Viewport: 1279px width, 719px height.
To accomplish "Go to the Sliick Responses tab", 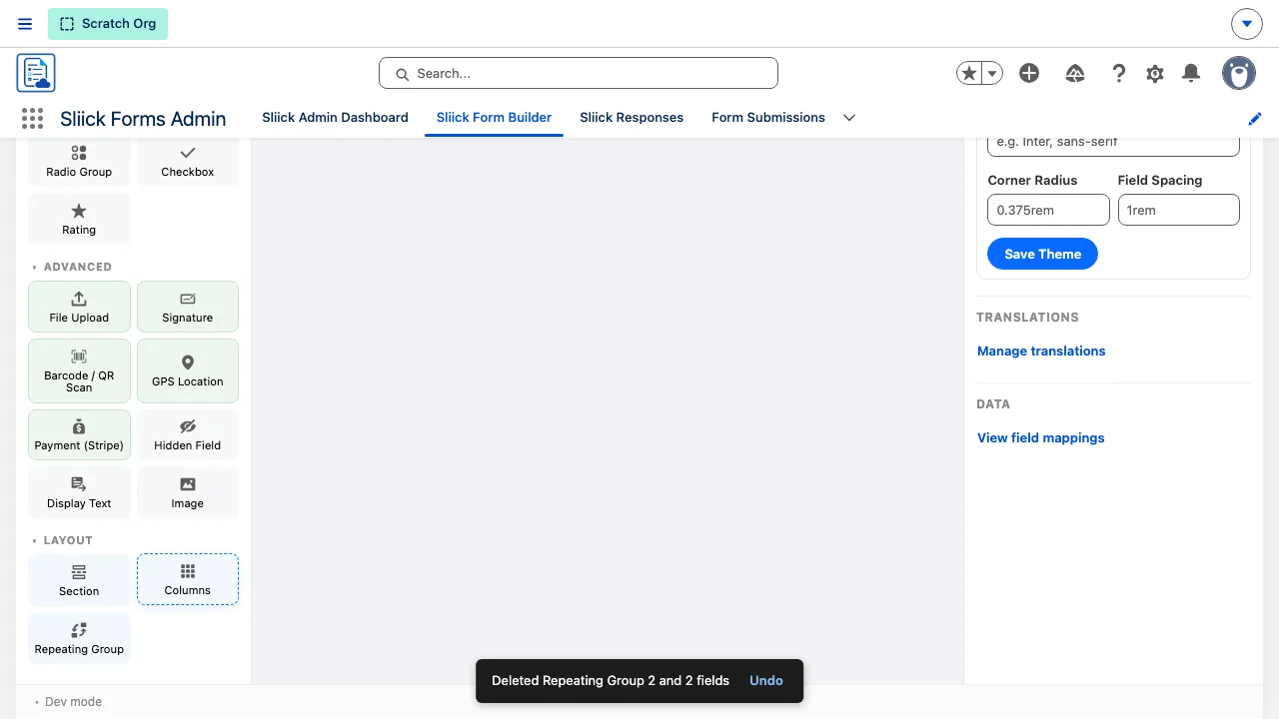I will [632, 117].
